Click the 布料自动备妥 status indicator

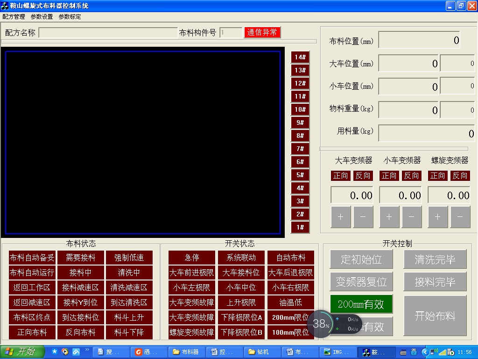point(32,258)
